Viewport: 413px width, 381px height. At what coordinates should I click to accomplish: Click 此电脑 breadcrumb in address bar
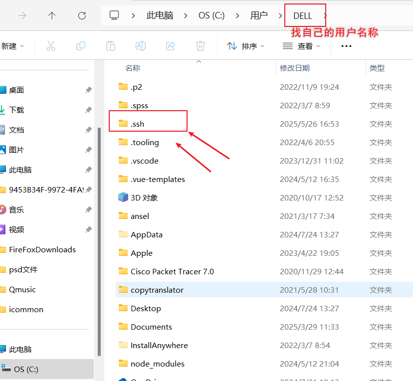(160, 15)
